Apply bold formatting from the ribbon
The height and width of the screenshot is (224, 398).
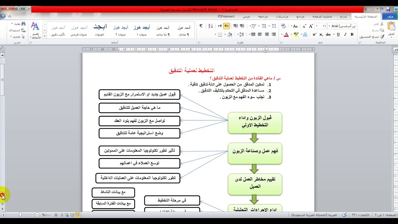(352, 35)
